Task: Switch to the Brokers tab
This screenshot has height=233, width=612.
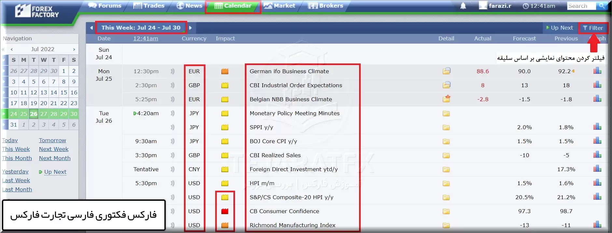Action: [326, 6]
